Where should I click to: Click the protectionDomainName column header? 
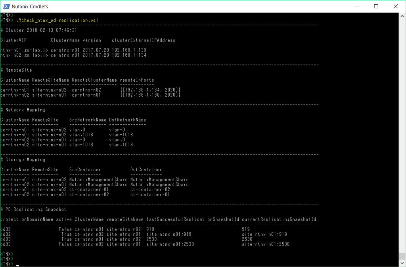(27, 219)
